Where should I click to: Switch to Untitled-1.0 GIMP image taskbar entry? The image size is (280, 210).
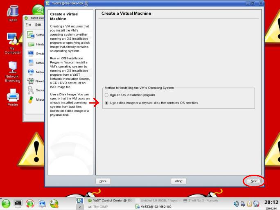(158, 201)
